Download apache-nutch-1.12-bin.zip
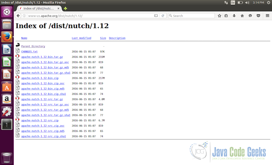The image size is (272, 165). coord(40,78)
